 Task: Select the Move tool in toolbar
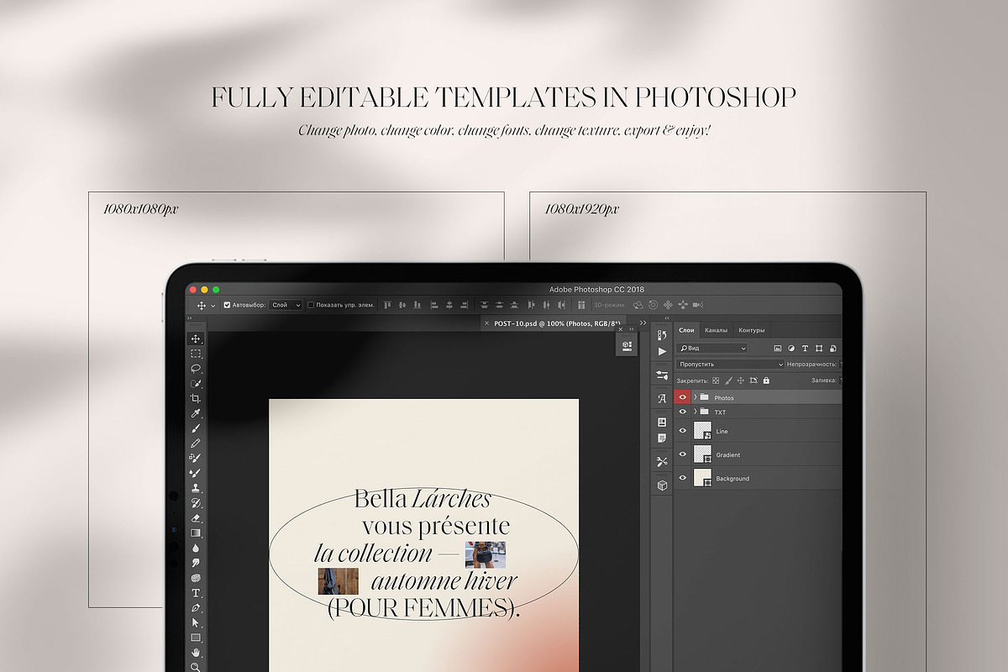[196, 339]
